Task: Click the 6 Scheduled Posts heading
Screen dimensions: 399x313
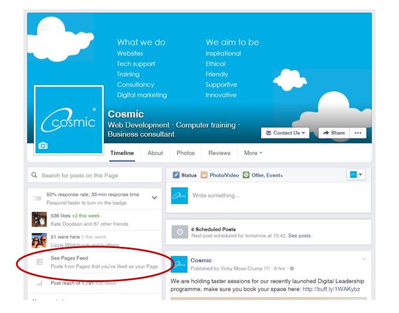Action: pyautogui.click(x=213, y=229)
